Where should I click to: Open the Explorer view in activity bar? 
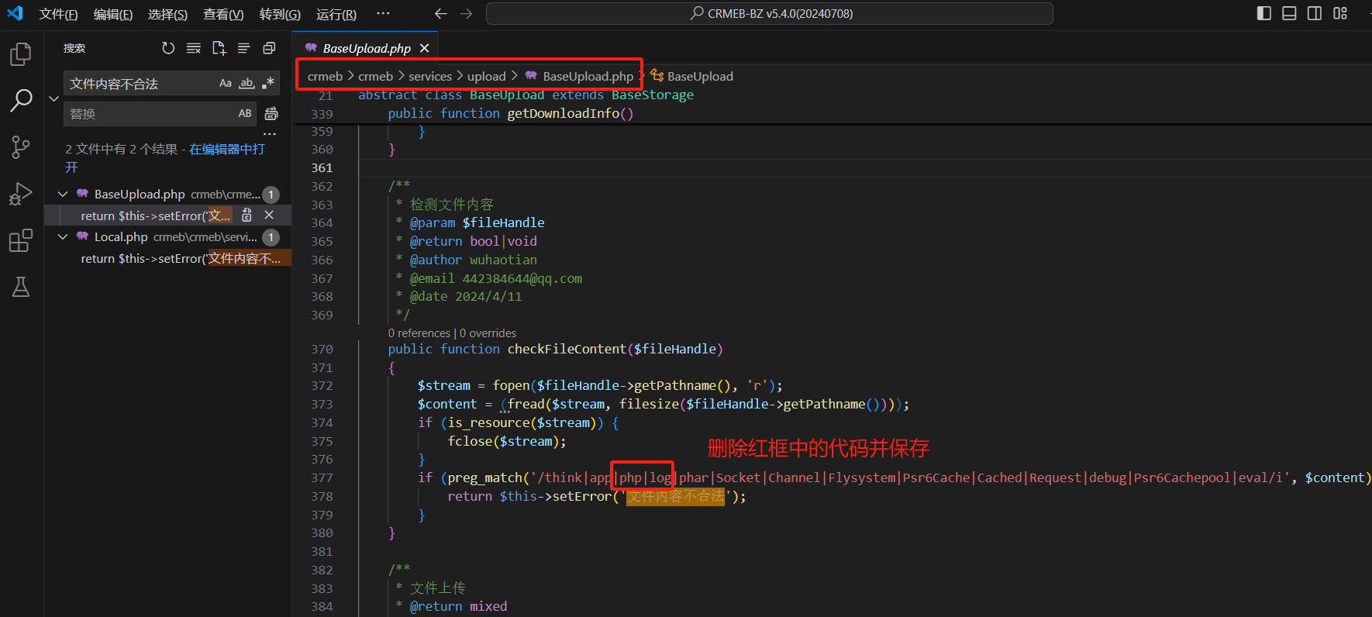21,54
